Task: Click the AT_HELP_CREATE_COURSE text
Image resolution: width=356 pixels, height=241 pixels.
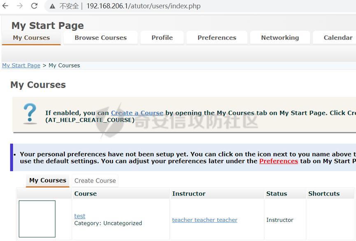Action: 90,120
